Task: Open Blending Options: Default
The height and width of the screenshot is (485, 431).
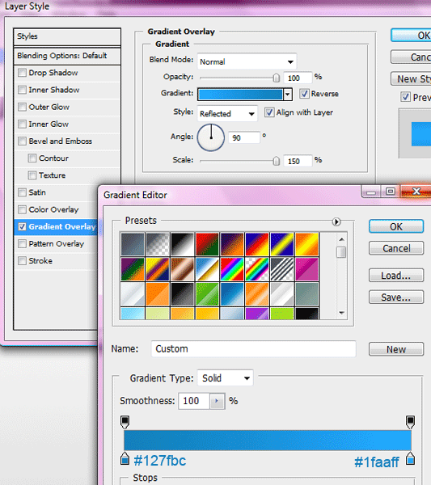Action: pos(67,56)
